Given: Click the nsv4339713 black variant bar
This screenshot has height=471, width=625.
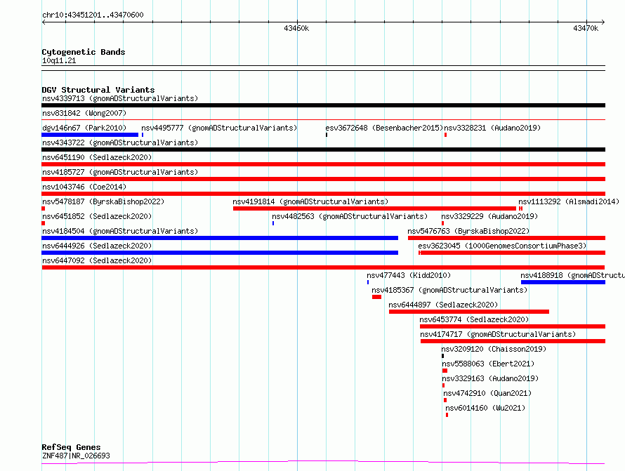Looking at the screenshot, I should [323, 105].
